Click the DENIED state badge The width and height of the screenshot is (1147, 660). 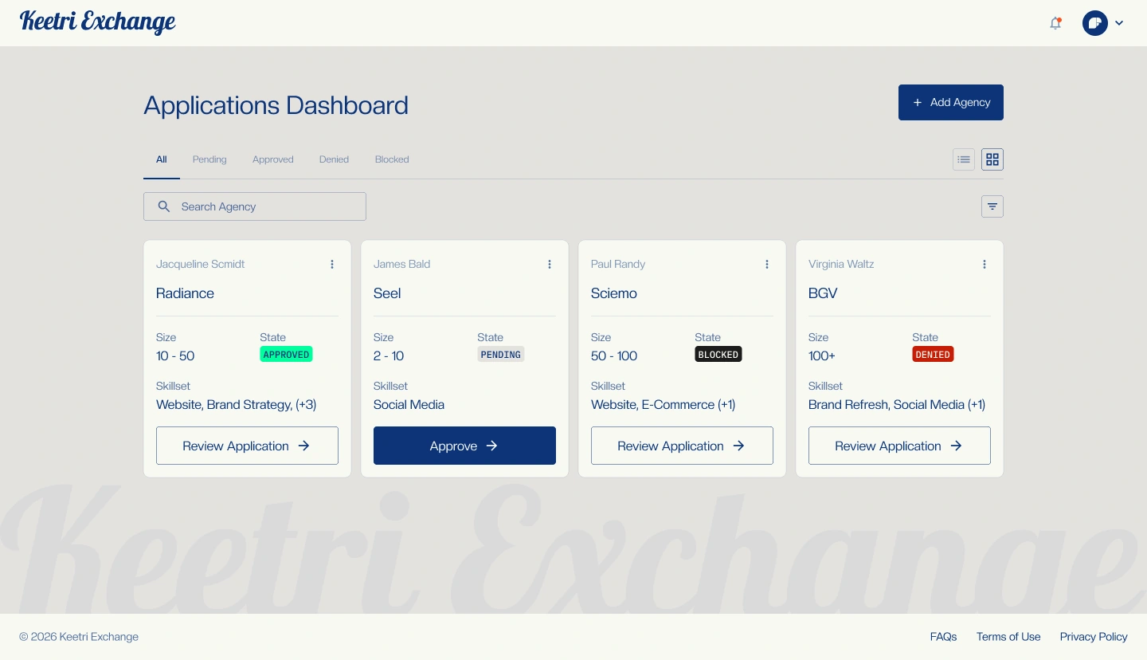coord(933,355)
